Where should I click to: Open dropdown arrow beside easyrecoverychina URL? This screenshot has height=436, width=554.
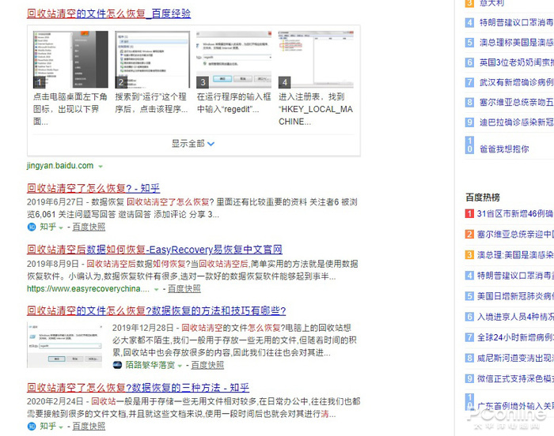click(156, 290)
